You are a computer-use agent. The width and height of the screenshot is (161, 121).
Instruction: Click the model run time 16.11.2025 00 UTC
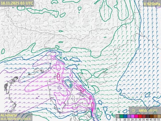point(15,119)
